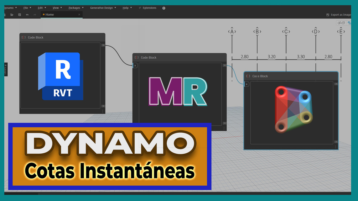Click grid bubble B

[x=257, y=31]
